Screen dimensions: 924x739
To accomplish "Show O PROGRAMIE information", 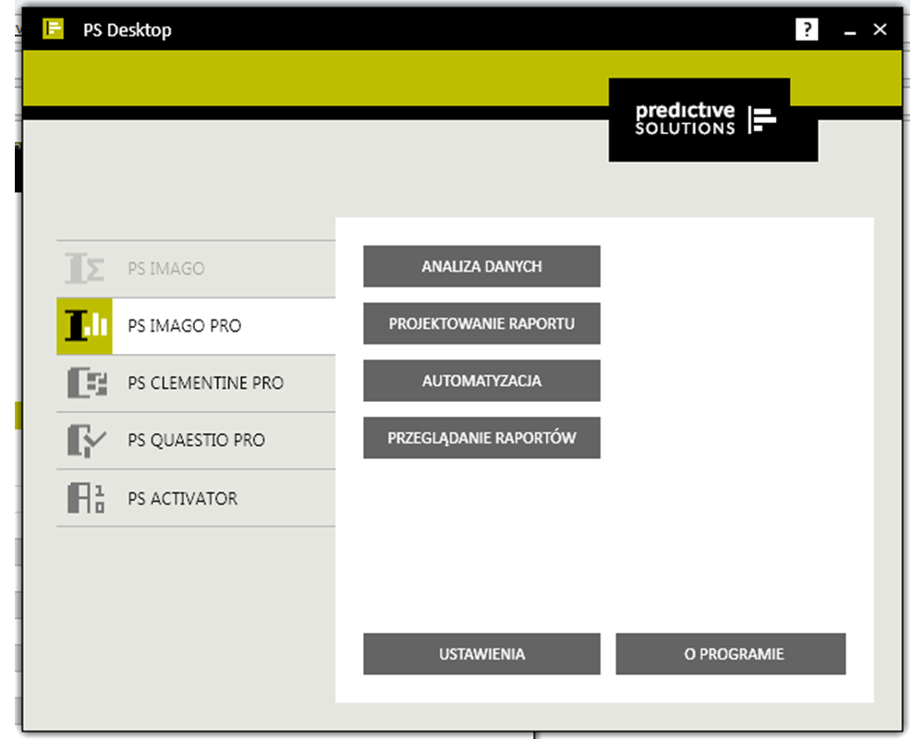I will click(x=731, y=654).
